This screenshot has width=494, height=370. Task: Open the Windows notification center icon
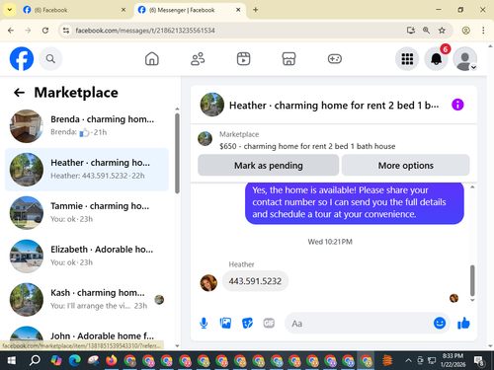coord(479,361)
